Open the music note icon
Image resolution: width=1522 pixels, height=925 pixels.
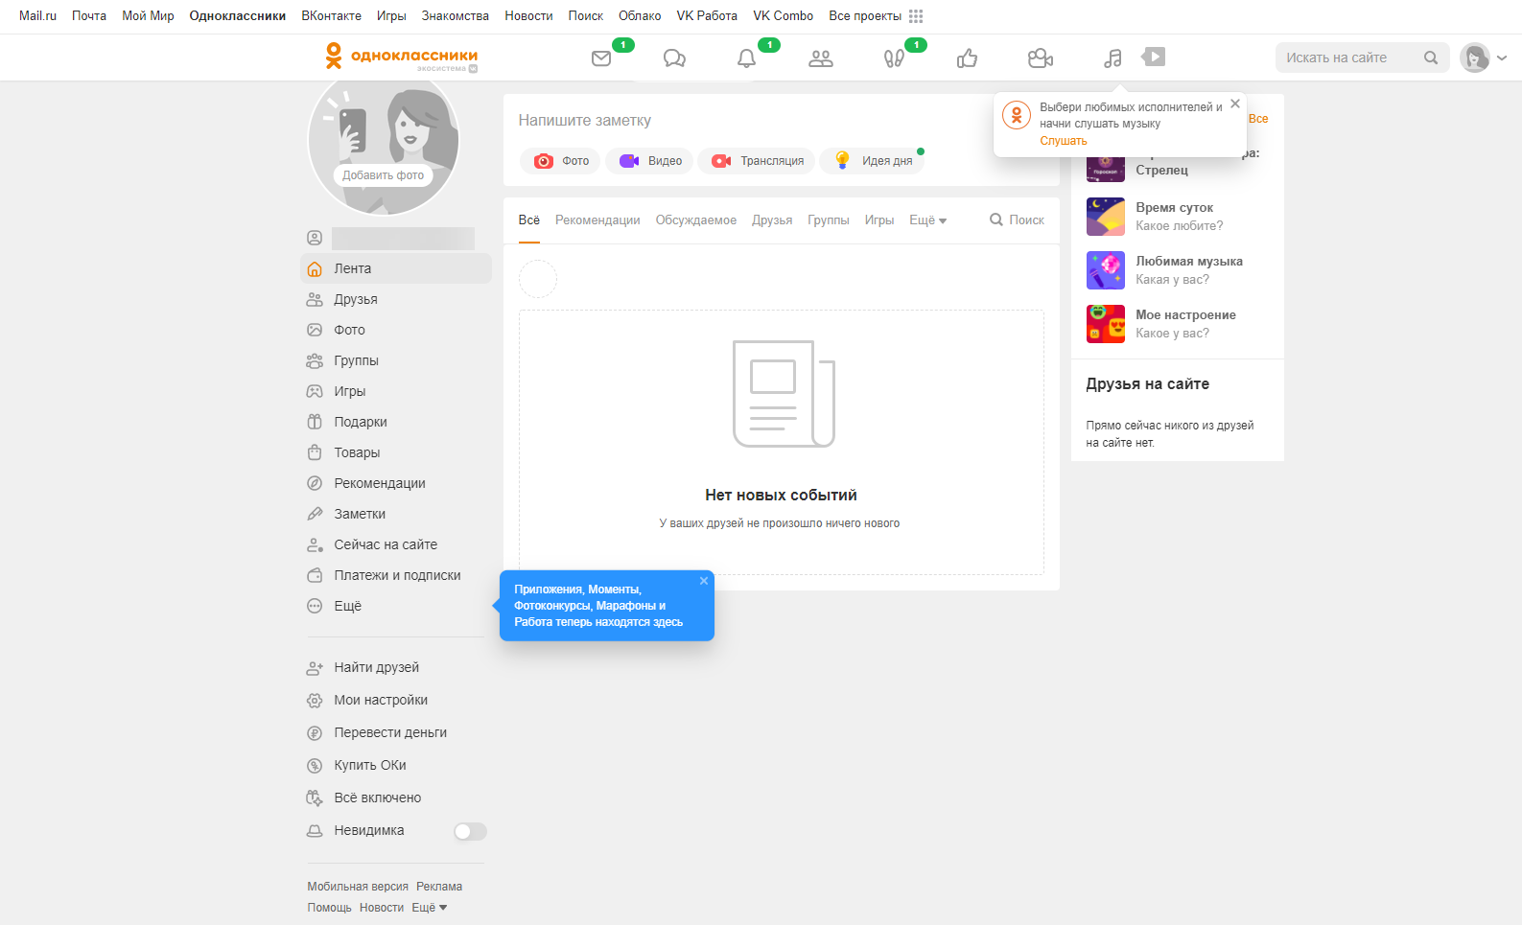[1112, 58]
